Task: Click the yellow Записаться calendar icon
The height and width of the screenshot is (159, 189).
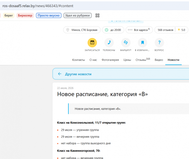Action: 92,43
